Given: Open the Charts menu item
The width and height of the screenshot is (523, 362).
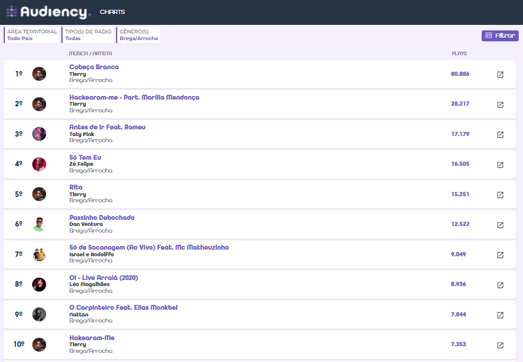Looking at the screenshot, I should (x=112, y=12).
